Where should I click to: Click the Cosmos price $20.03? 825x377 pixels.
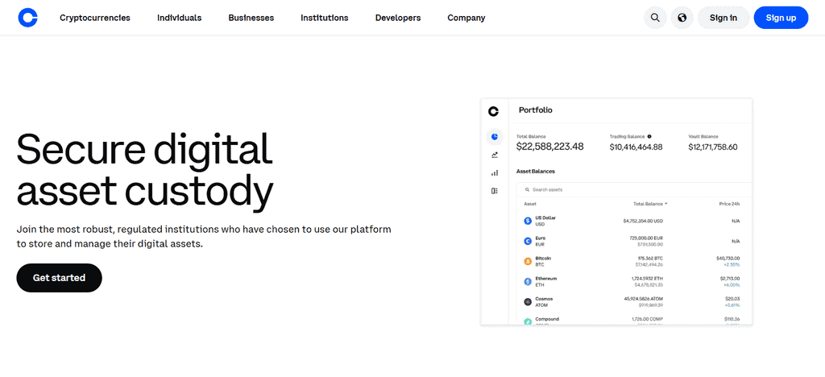732,299
